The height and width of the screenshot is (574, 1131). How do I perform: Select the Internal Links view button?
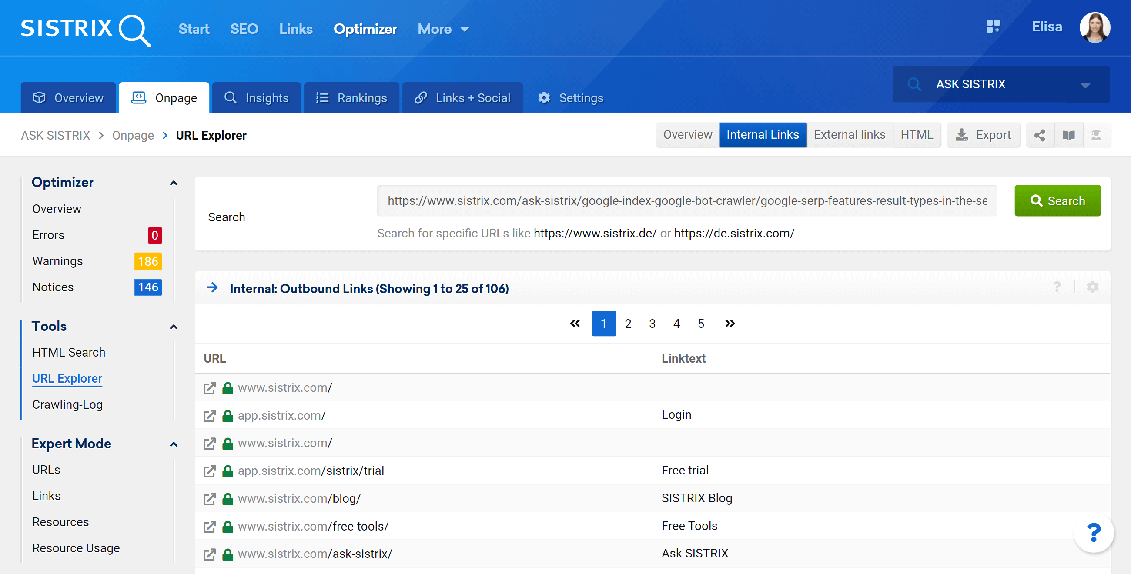click(x=763, y=135)
